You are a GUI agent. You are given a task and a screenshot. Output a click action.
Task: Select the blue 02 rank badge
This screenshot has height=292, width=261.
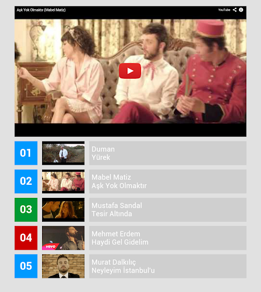26,181
